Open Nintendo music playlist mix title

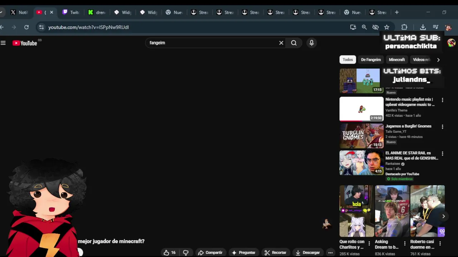410,102
